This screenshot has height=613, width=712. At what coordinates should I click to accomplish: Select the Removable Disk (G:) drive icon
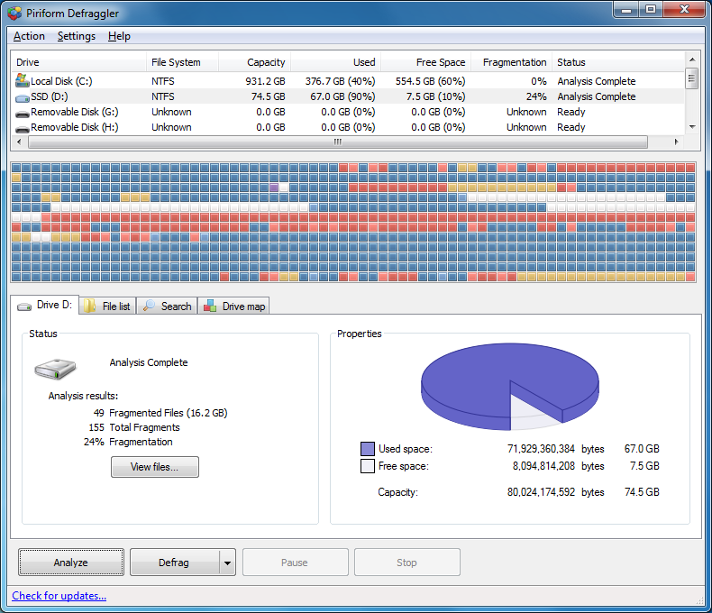point(23,114)
